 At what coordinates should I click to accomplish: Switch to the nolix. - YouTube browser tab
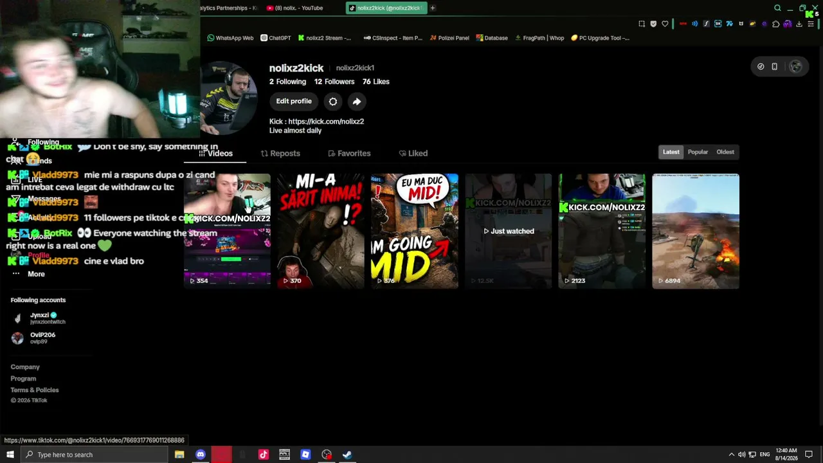tap(298, 8)
